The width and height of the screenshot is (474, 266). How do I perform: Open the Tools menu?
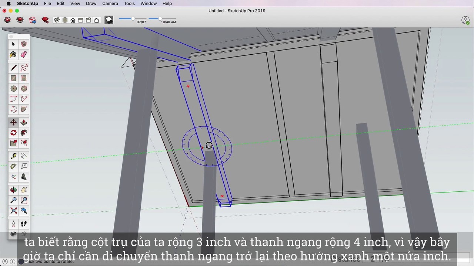coord(129,3)
